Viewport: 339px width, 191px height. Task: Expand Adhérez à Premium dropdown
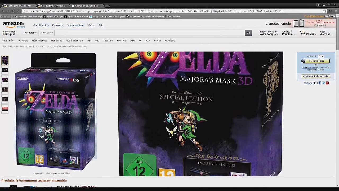click(x=288, y=33)
